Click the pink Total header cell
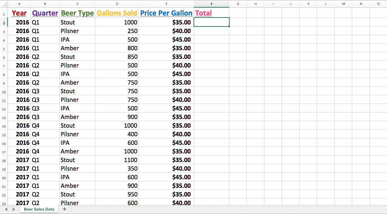This screenshot has height=214, width=387. pos(211,13)
